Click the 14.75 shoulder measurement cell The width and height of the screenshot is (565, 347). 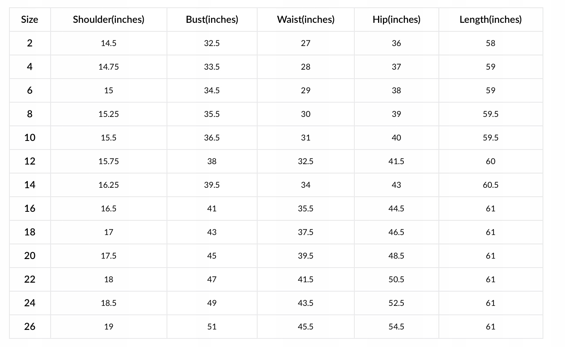point(109,67)
